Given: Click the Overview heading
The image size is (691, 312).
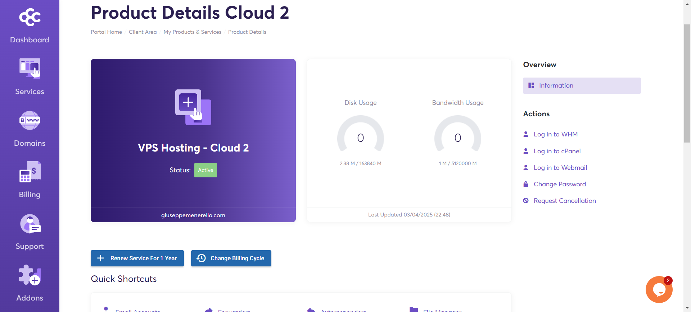Looking at the screenshot, I should [539, 65].
